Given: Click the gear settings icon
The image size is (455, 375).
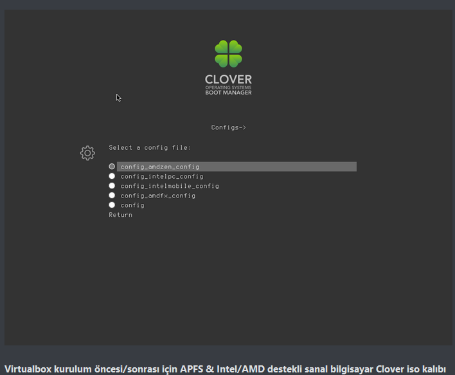Looking at the screenshot, I should [x=87, y=153].
